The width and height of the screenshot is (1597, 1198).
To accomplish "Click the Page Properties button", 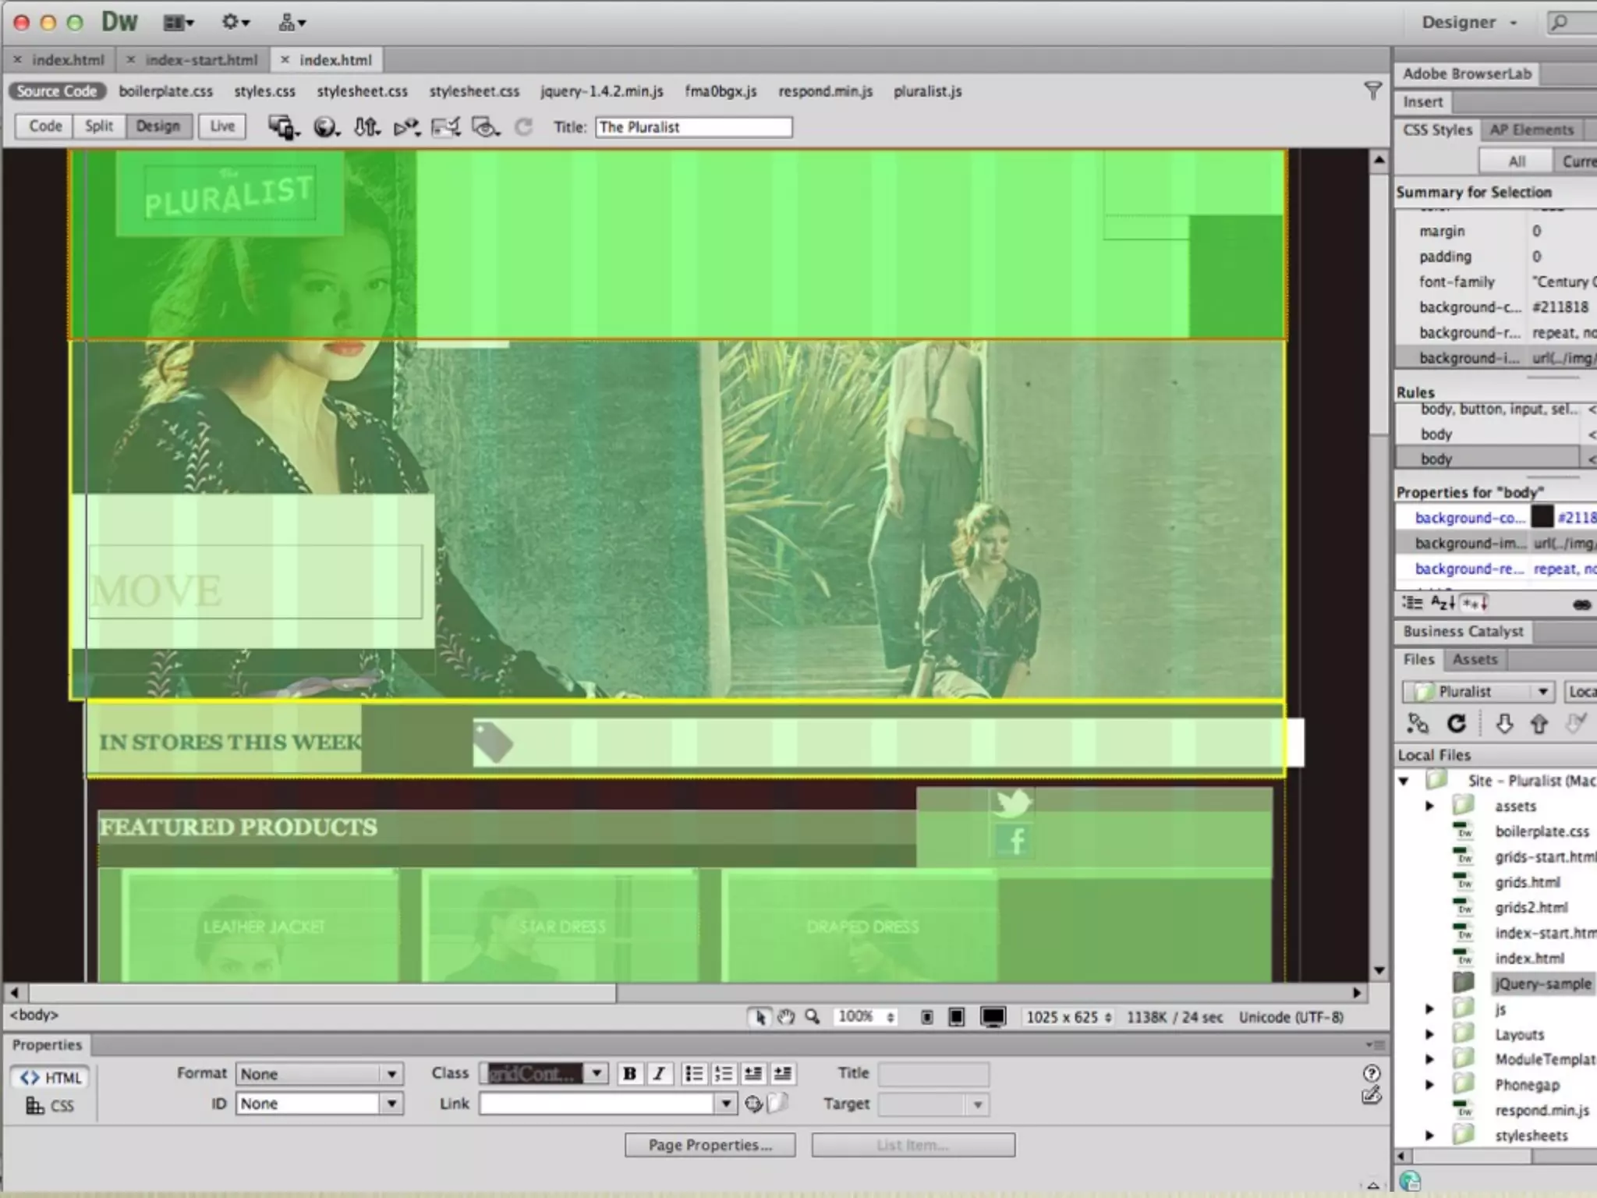I will [x=710, y=1145].
